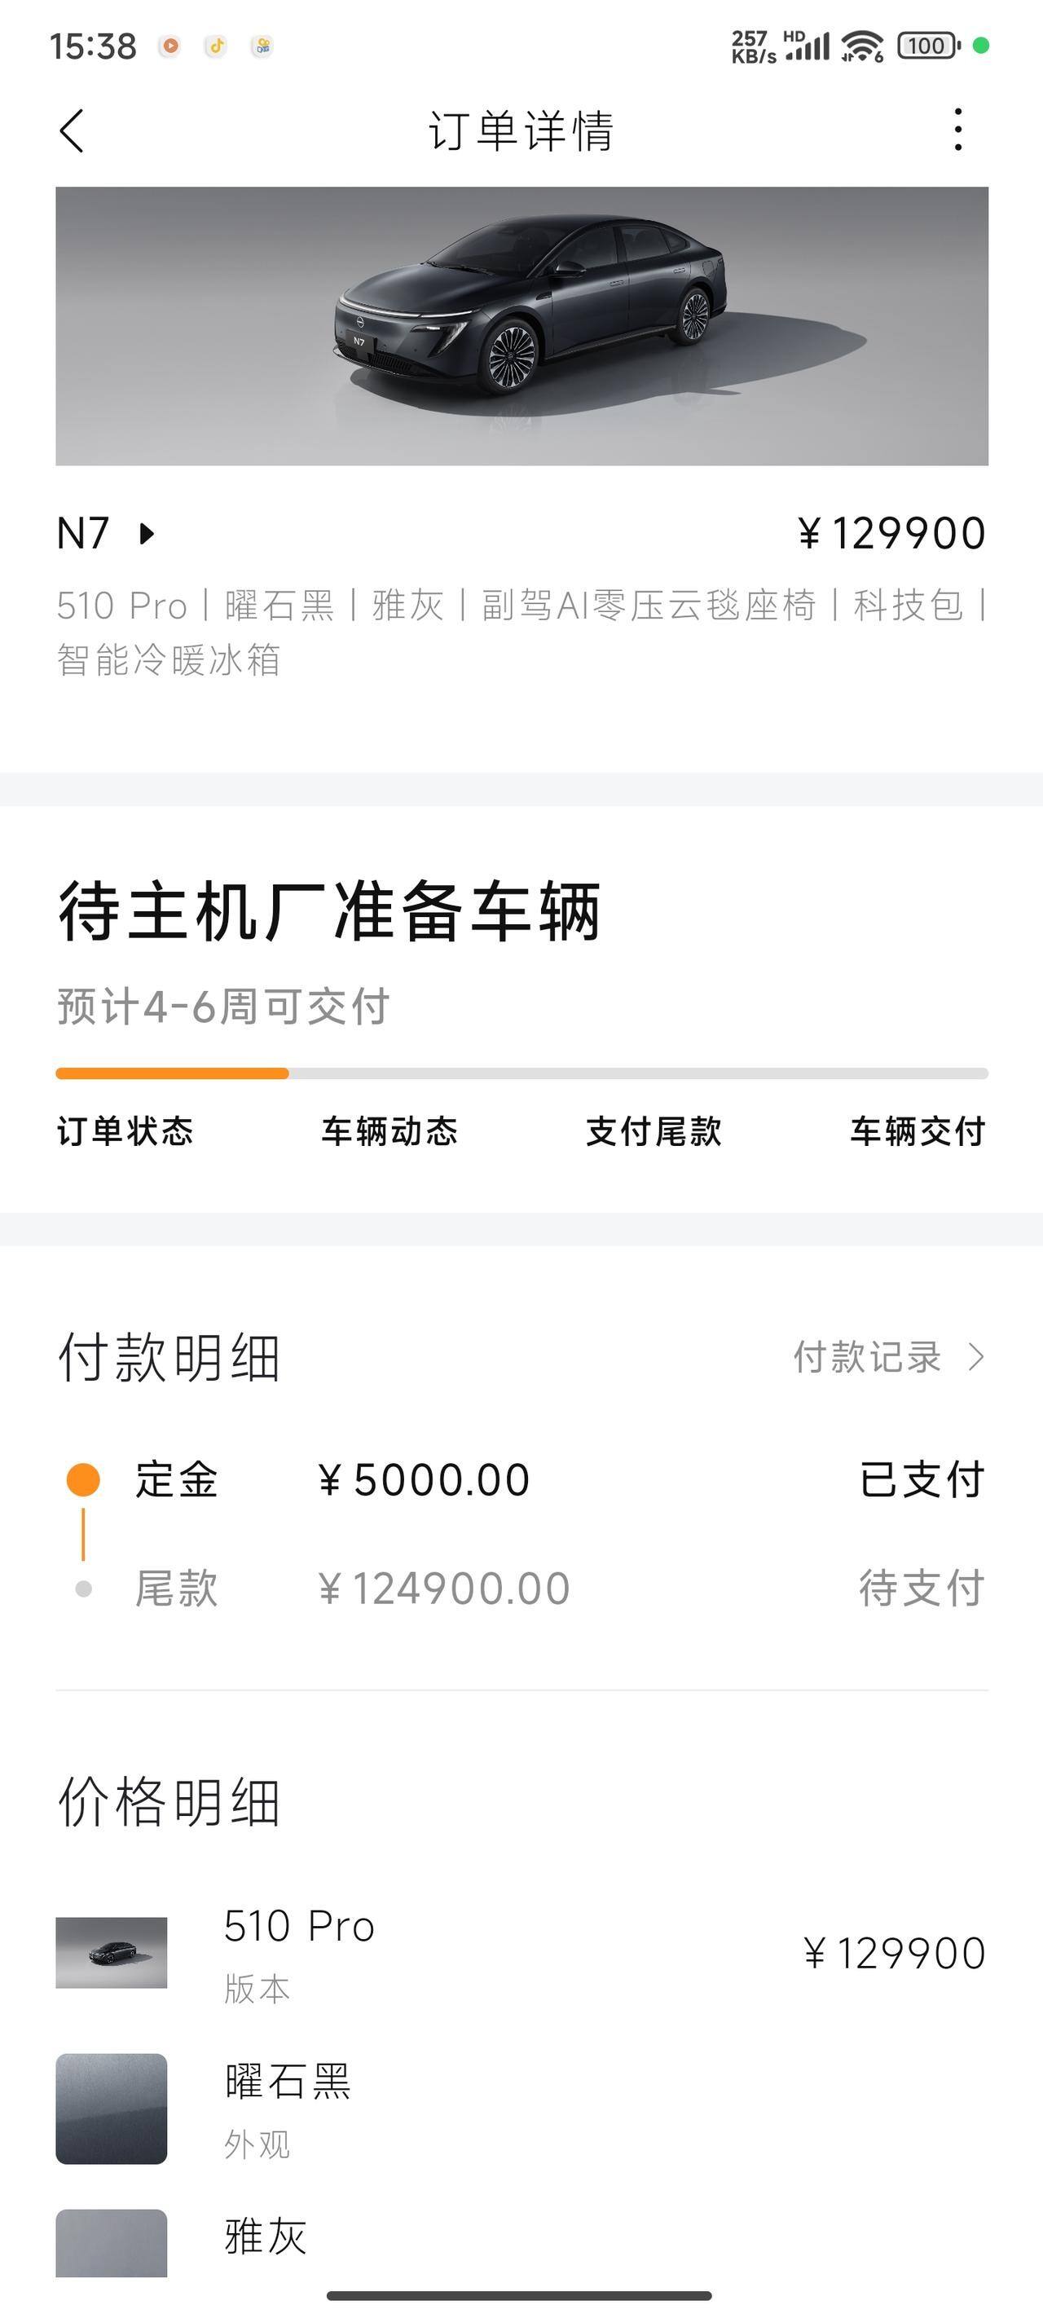The width and height of the screenshot is (1043, 2318).
Task: Click the orange order progress bar
Action: pos(172,1073)
